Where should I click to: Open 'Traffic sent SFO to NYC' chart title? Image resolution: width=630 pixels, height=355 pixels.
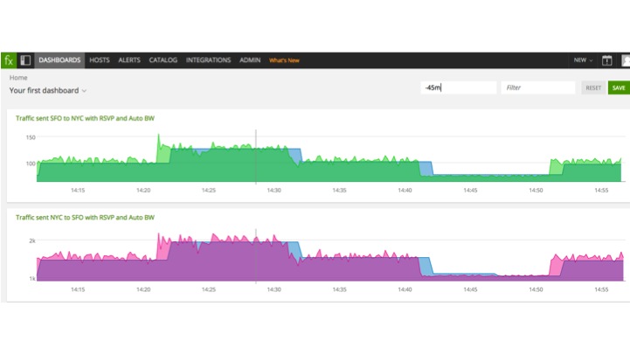(86, 117)
